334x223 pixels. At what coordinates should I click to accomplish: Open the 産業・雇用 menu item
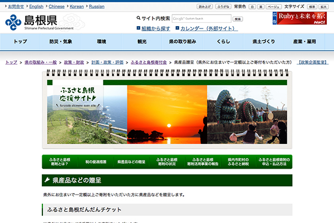[x=304, y=42]
